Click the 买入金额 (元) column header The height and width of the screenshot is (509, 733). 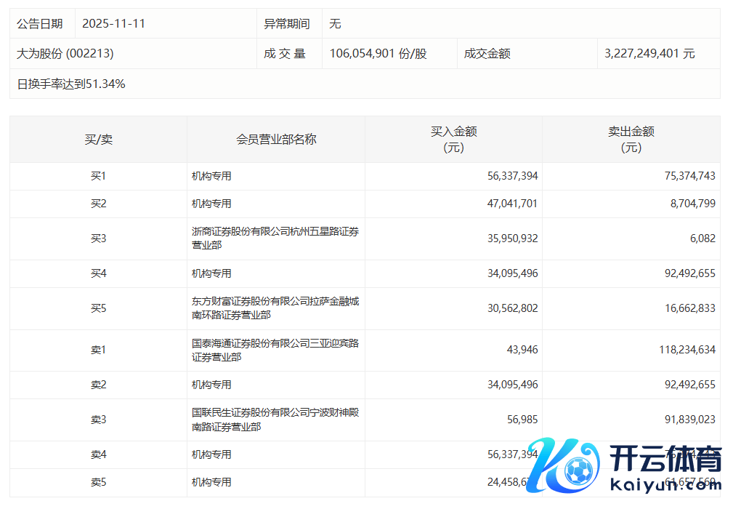pyautogui.click(x=453, y=140)
